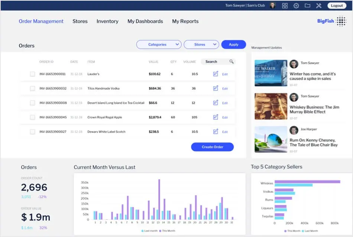
Task: Expand the Categories dropdown
Action: click(x=159, y=44)
